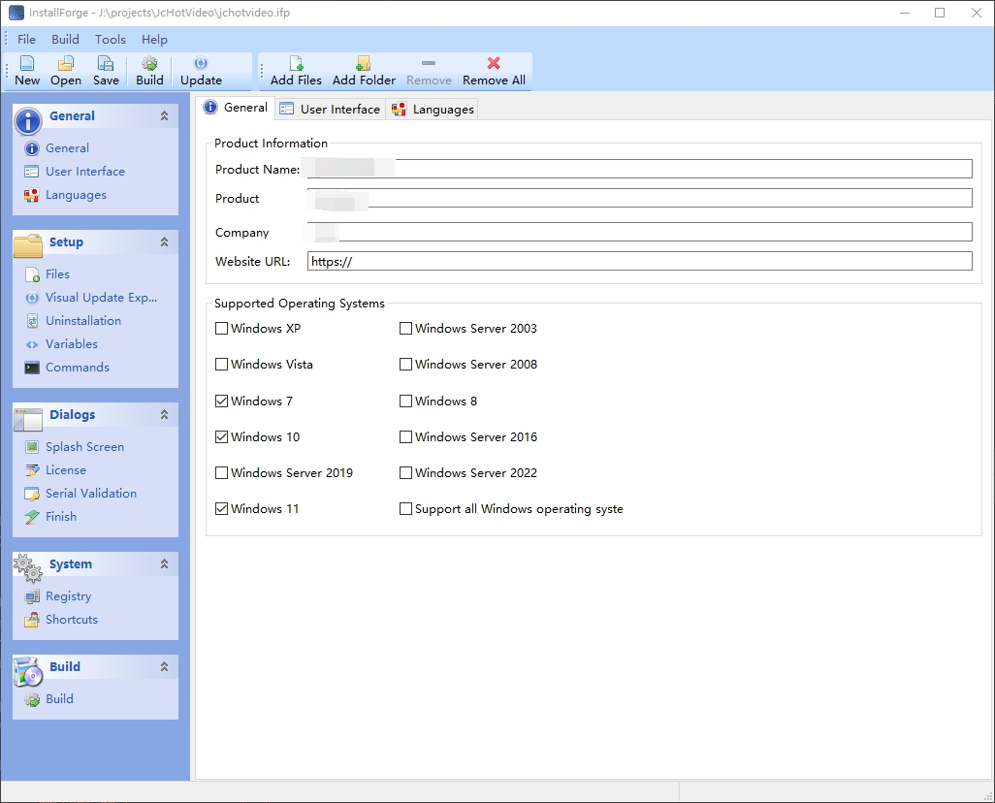The width and height of the screenshot is (995, 803).
Task: Uncheck the Windows 10 checkbox
Action: pos(221,436)
